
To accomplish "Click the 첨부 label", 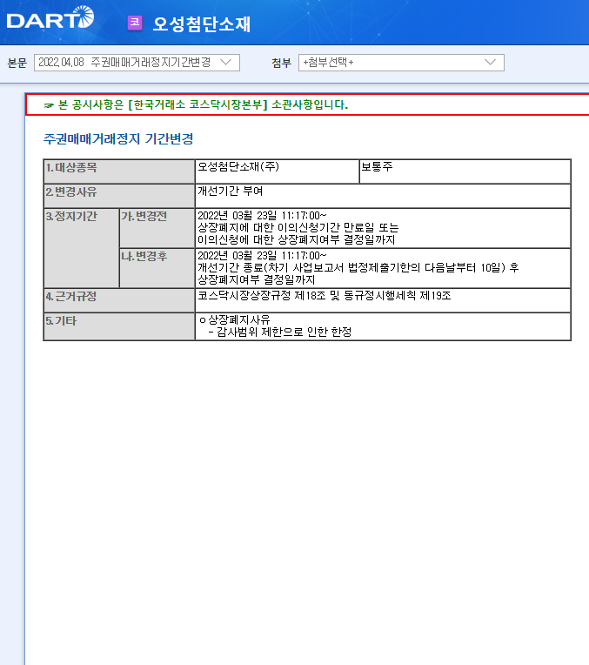I will coord(281,63).
